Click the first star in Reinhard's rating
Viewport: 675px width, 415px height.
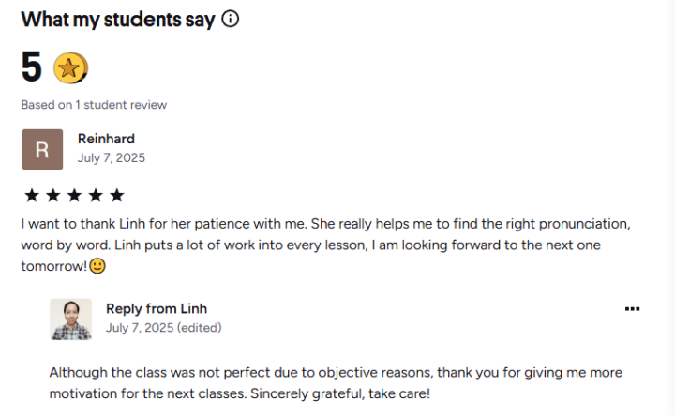point(31,195)
